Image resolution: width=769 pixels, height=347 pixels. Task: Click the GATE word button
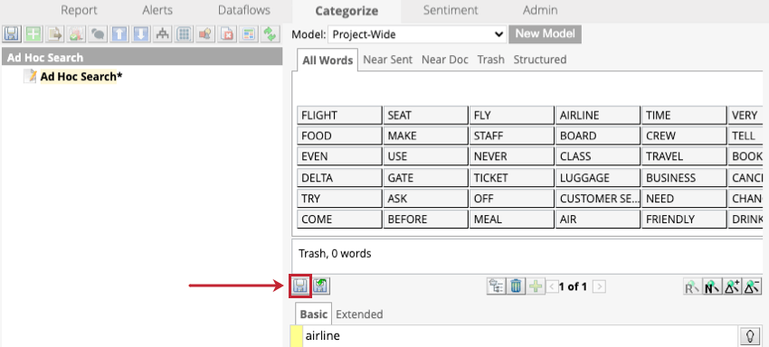point(426,177)
